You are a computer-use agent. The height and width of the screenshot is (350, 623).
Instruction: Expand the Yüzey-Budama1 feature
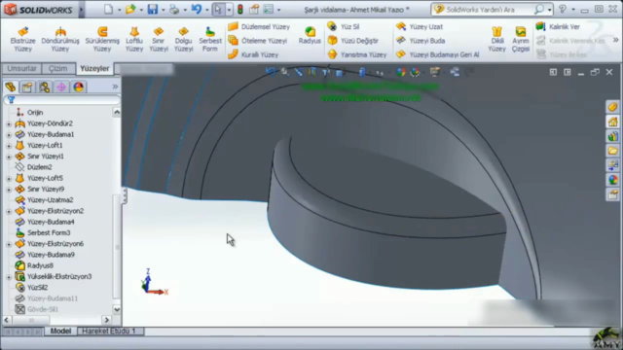pyautogui.click(x=9, y=135)
